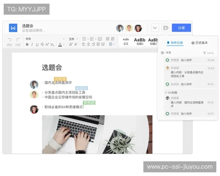Click the line spacing icon
220x176 pixels.
tap(111, 44)
